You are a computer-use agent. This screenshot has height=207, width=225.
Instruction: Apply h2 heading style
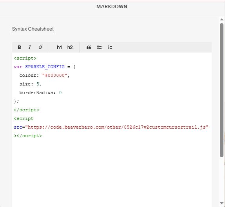pyautogui.click(x=70, y=47)
